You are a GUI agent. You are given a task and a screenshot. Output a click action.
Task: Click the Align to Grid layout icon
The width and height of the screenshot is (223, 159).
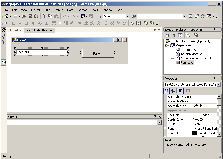6,23
